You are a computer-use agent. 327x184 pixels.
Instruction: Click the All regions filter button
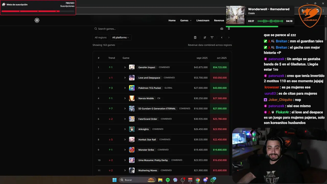(x=101, y=38)
